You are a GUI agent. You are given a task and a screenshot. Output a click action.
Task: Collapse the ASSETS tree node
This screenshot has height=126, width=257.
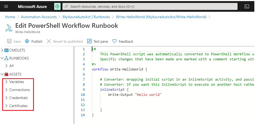pyautogui.click(x=2, y=74)
